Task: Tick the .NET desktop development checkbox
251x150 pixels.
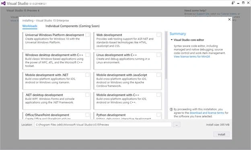Action: pyautogui.click(x=87, y=95)
